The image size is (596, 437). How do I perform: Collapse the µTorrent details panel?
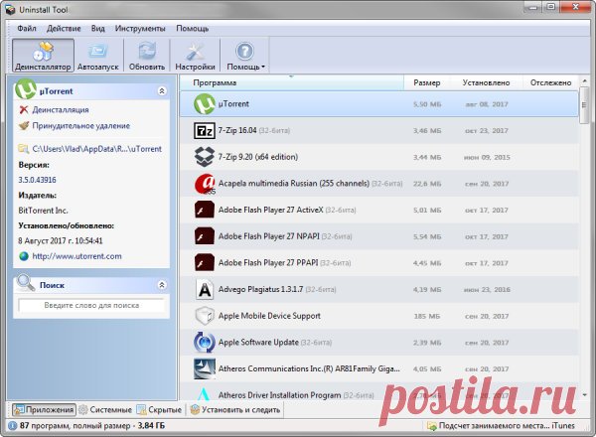162,91
